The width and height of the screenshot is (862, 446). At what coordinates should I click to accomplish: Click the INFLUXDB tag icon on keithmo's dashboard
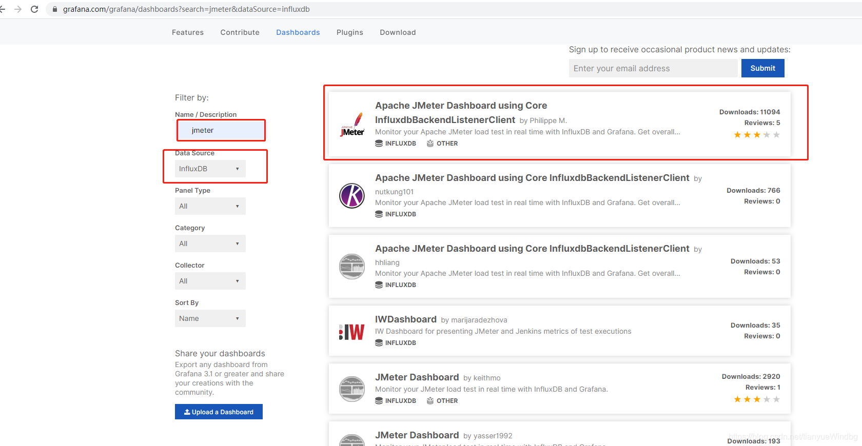379,401
